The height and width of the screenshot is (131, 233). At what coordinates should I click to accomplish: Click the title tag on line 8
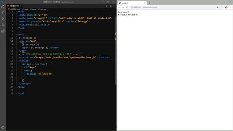pyautogui.click(x=35, y=25)
